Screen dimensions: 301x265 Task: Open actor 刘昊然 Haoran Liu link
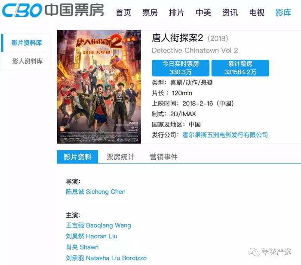91,236
